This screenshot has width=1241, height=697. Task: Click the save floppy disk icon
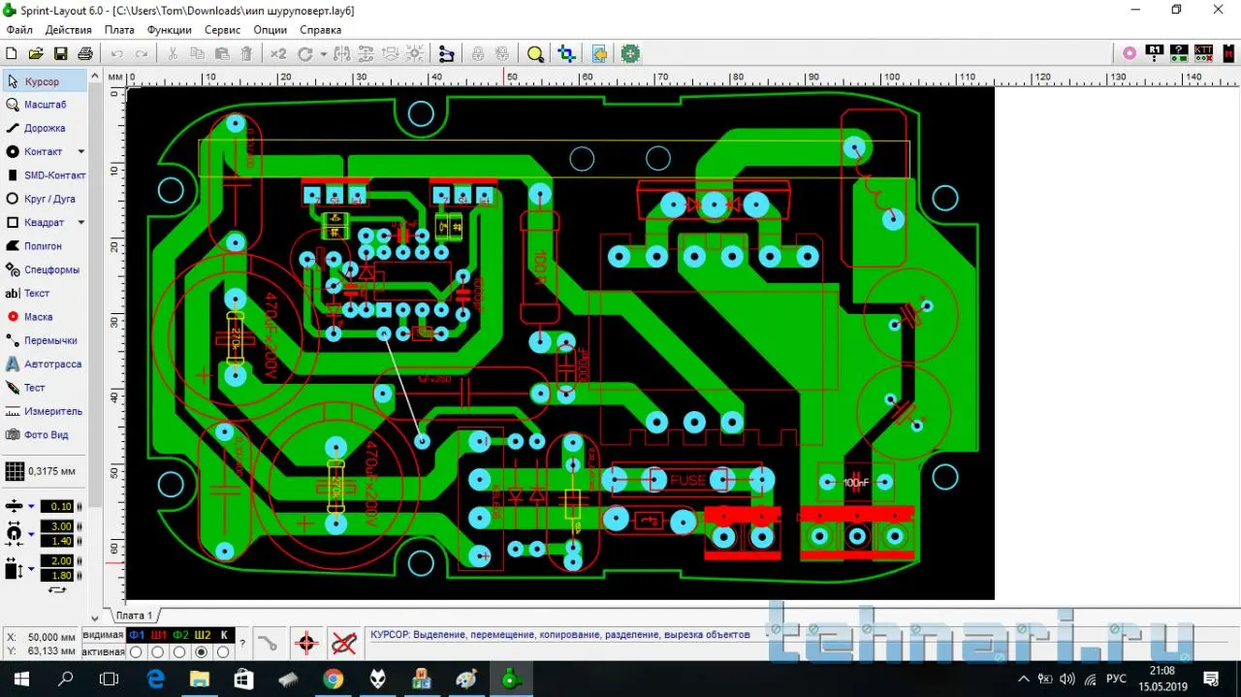tap(60, 54)
